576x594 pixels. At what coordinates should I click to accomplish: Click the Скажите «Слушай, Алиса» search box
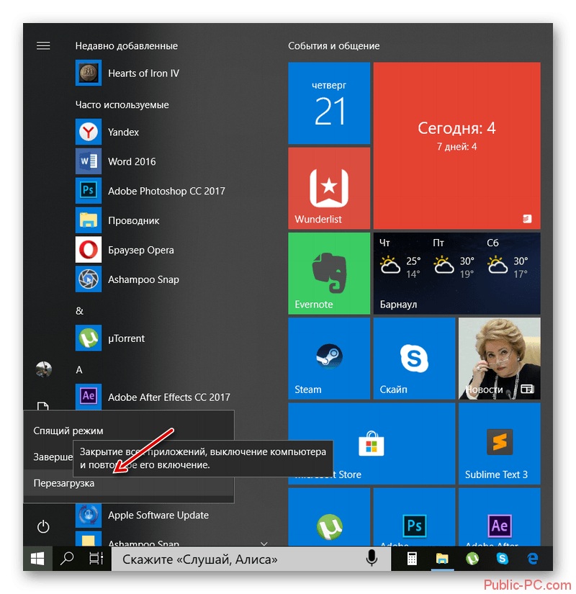[251, 559]
